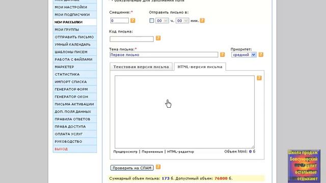
Task: Click help icon after the минутes dropdown
Action: [202, 20]
